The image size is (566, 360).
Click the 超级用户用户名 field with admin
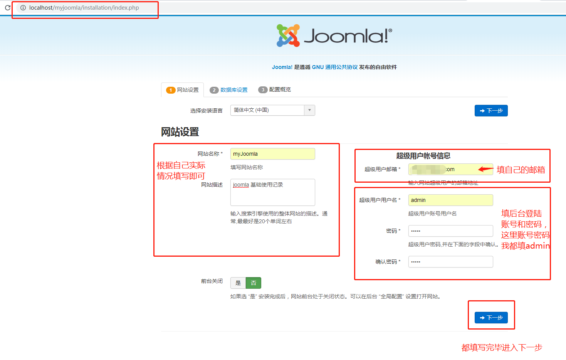click(451, 200)
